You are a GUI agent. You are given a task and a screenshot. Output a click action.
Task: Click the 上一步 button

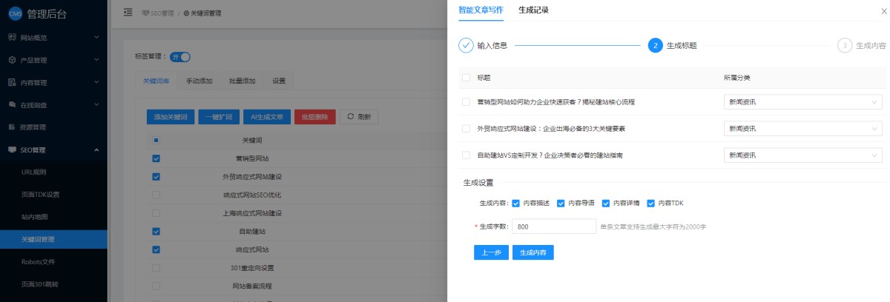(x=491, y=252)
